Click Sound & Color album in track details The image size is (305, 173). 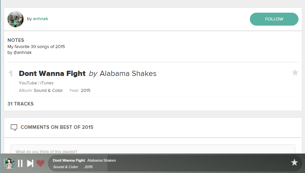(x=48, y=91)
